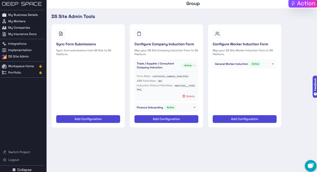
Task: Click the contractor_company_induction form alias text
Action: click(x=170, y=76)
